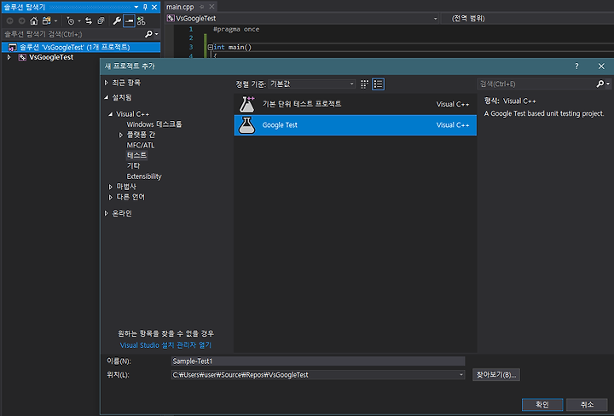Expand the 마법사 node
614x416 pixels.
110,187
